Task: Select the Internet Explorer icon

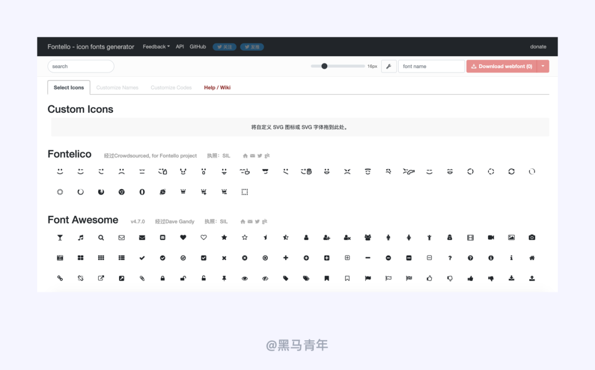Action: click(x=163, y=192)
